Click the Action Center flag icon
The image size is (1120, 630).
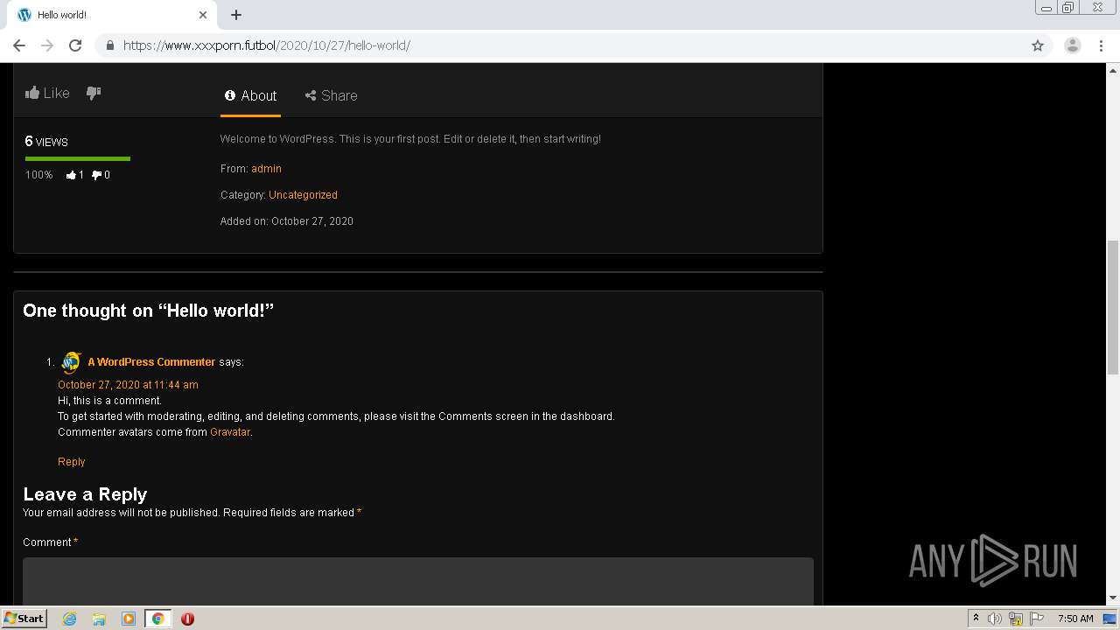pos(1038,619)
